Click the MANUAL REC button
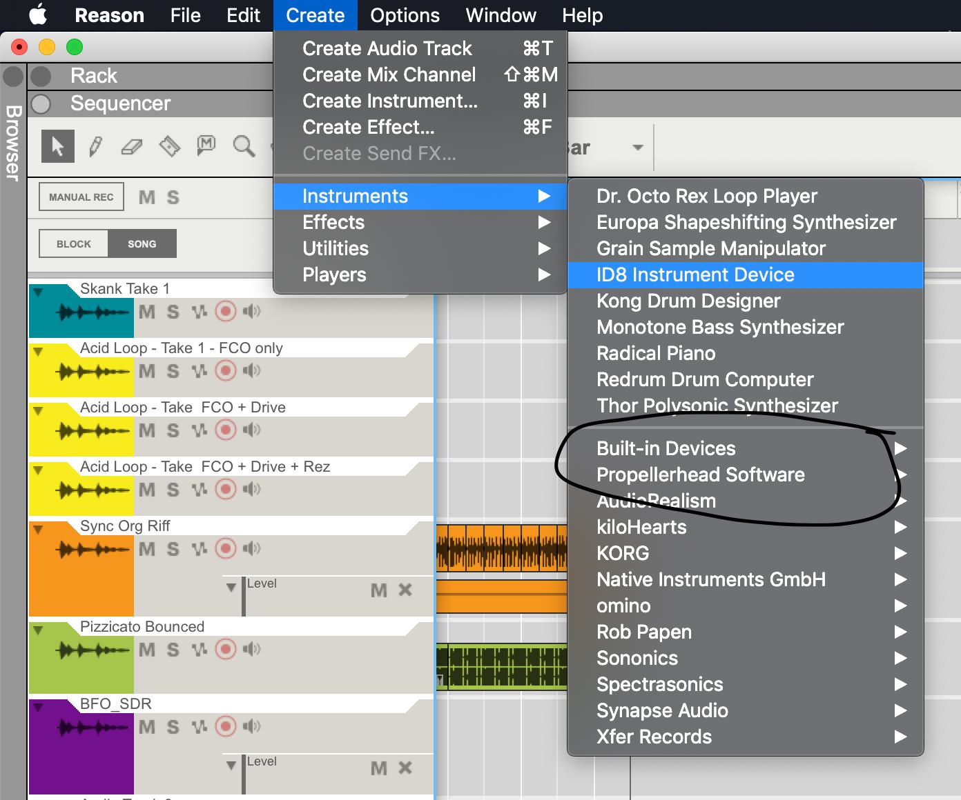Screen dimensions: 961x800 coord(81,197)
